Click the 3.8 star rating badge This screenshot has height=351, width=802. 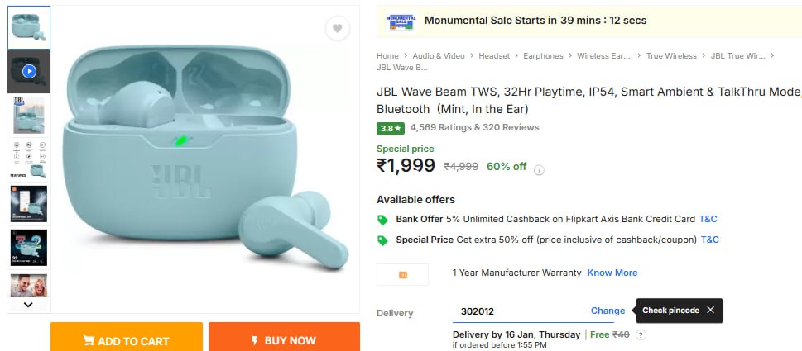tap(391, 128)
